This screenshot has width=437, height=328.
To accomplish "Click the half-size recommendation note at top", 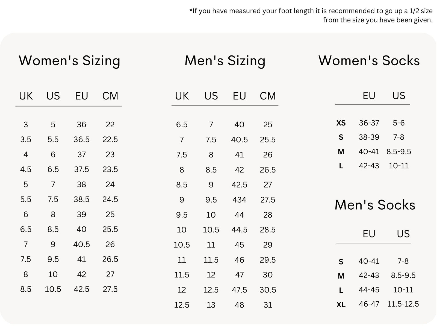I will pos(311,15).
